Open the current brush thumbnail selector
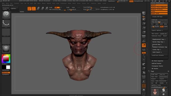 tap(6, 15)
